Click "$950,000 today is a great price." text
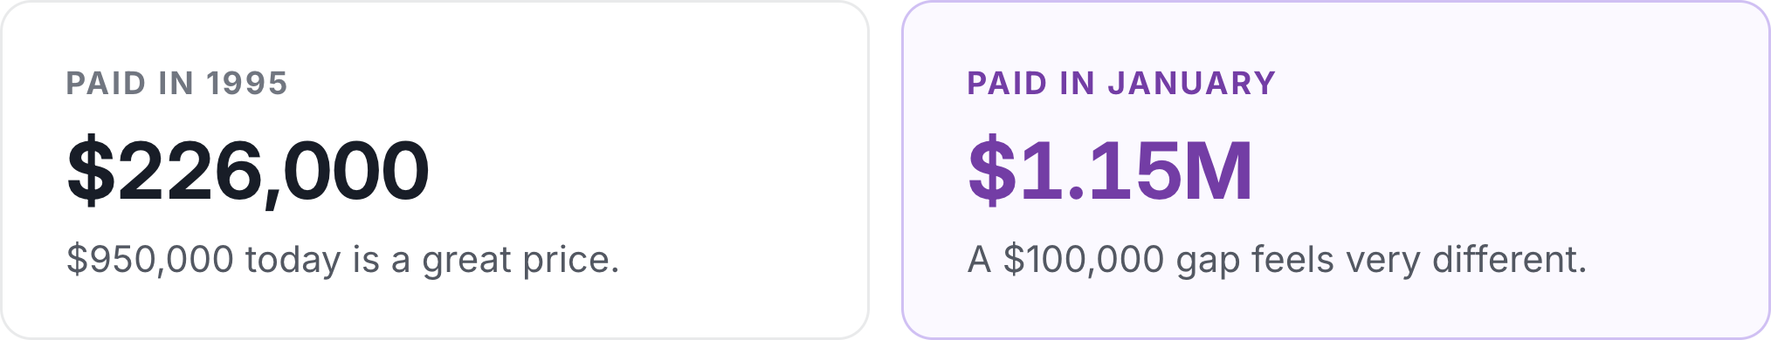The image size is (1771, 340). tap(343, 260)
